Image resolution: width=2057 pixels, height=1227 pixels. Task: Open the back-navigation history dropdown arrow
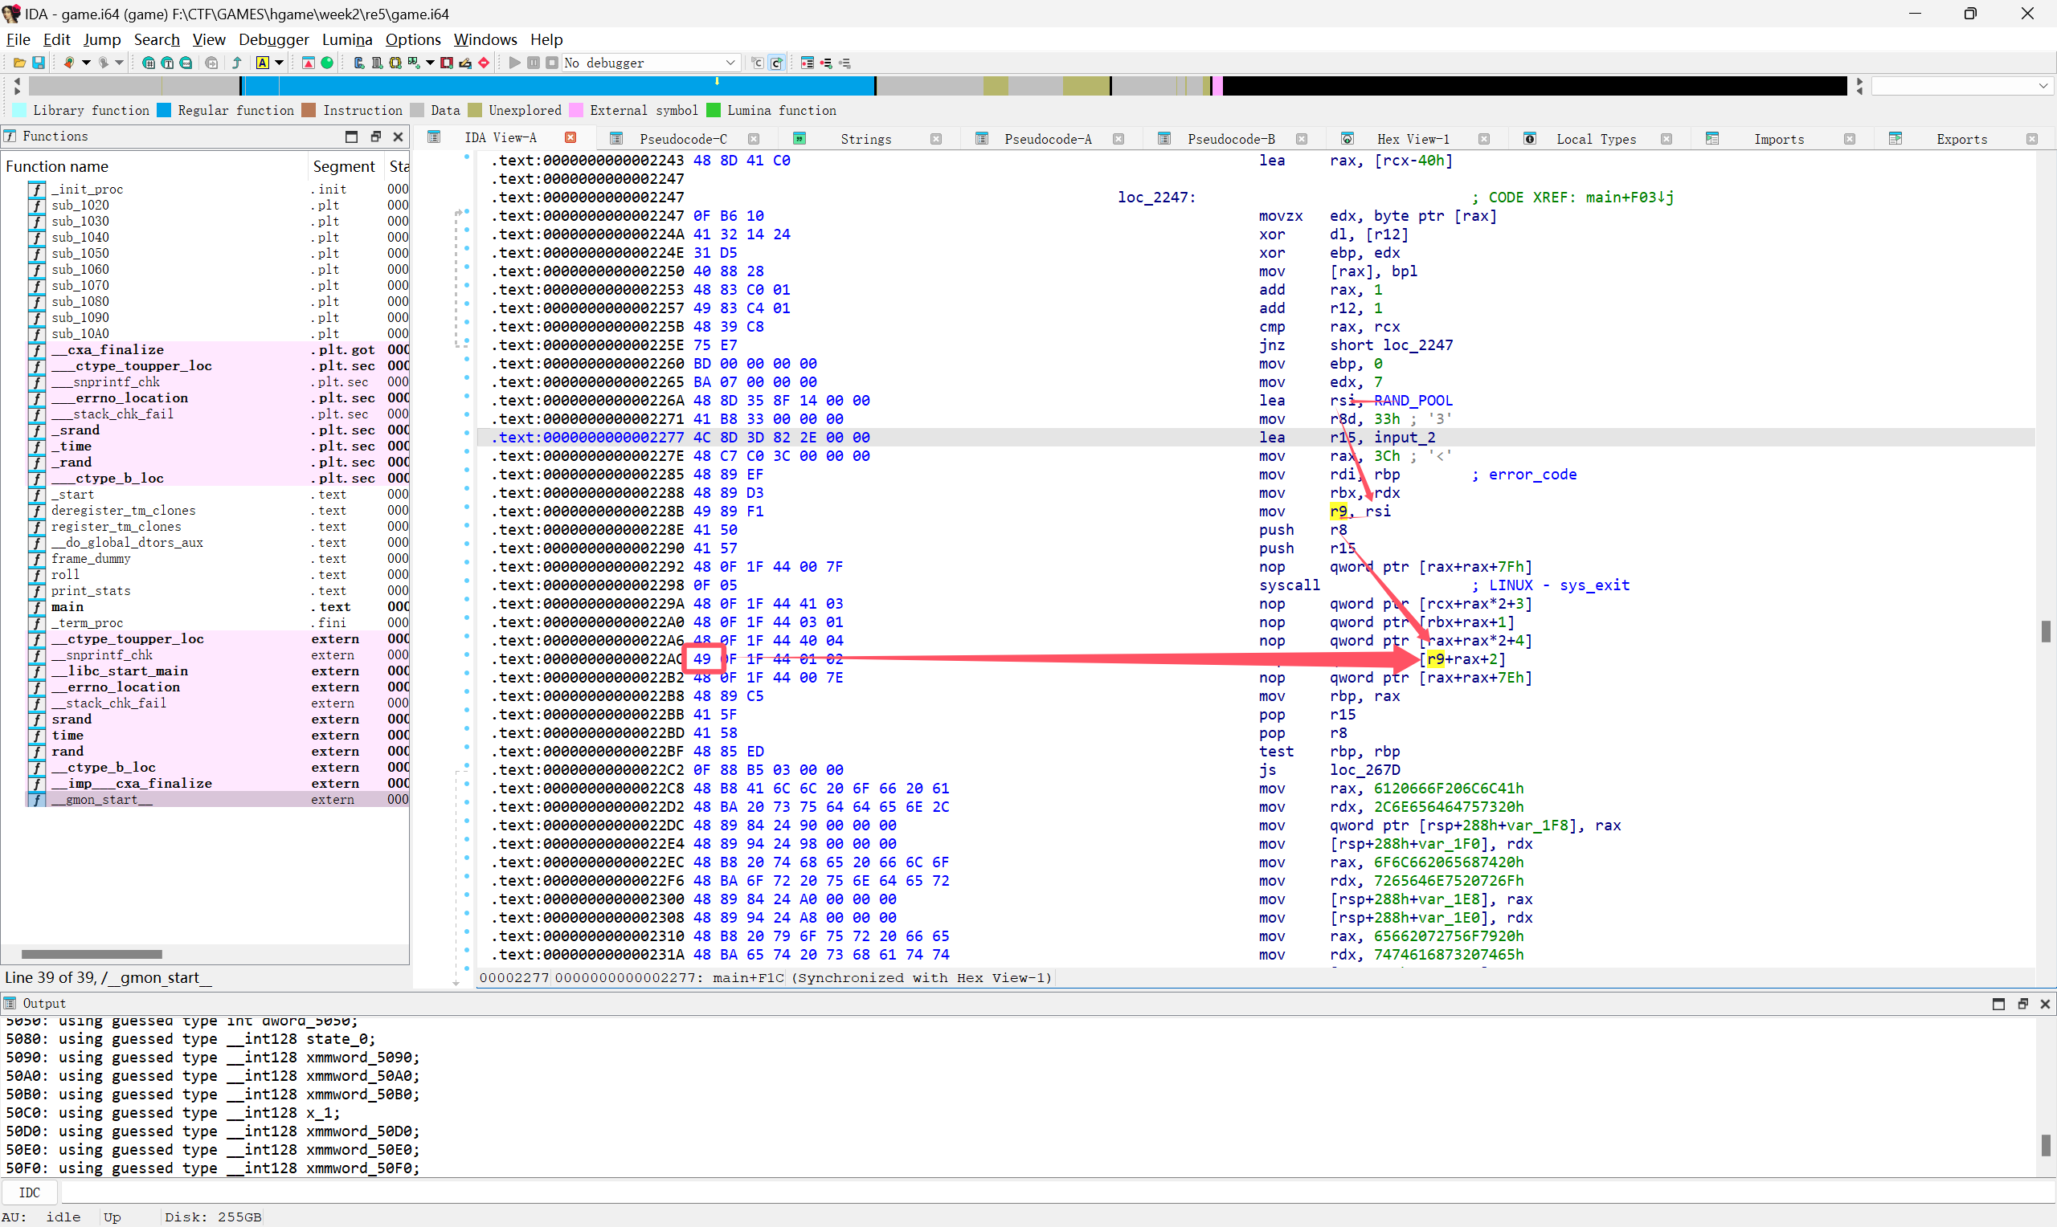85,63
